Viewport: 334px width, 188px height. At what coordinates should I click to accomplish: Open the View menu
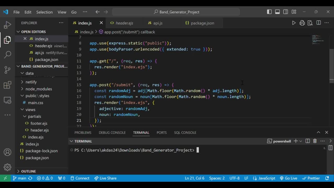coord(62,12)
